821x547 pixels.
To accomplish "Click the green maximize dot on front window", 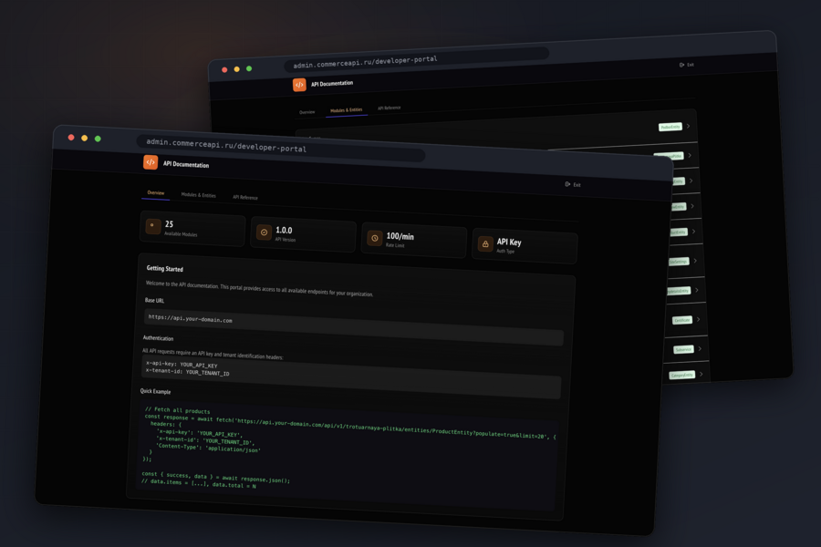I will [x=98, y=139].
